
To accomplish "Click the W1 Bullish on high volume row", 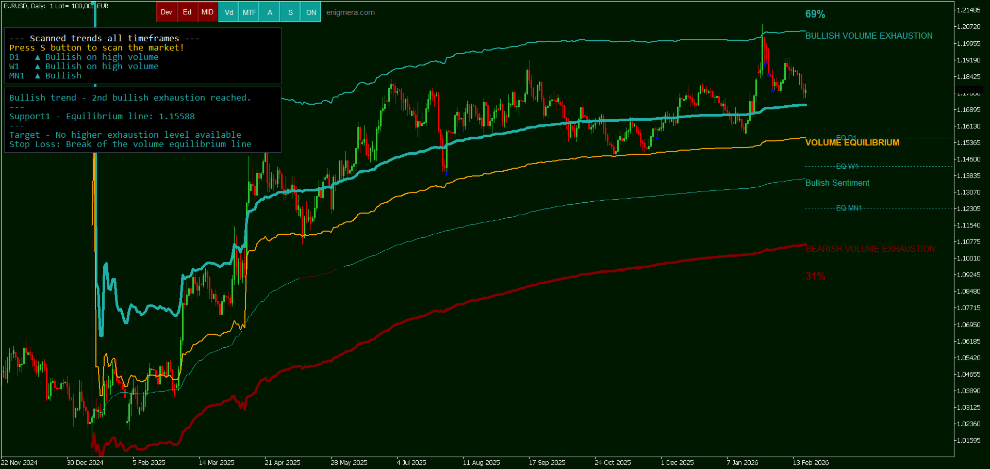I will pos(84,67).
